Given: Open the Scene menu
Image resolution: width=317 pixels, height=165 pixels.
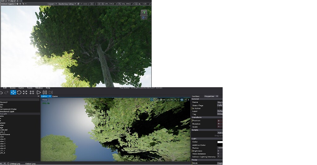Looking at the screenshot, I should (12, 88).
